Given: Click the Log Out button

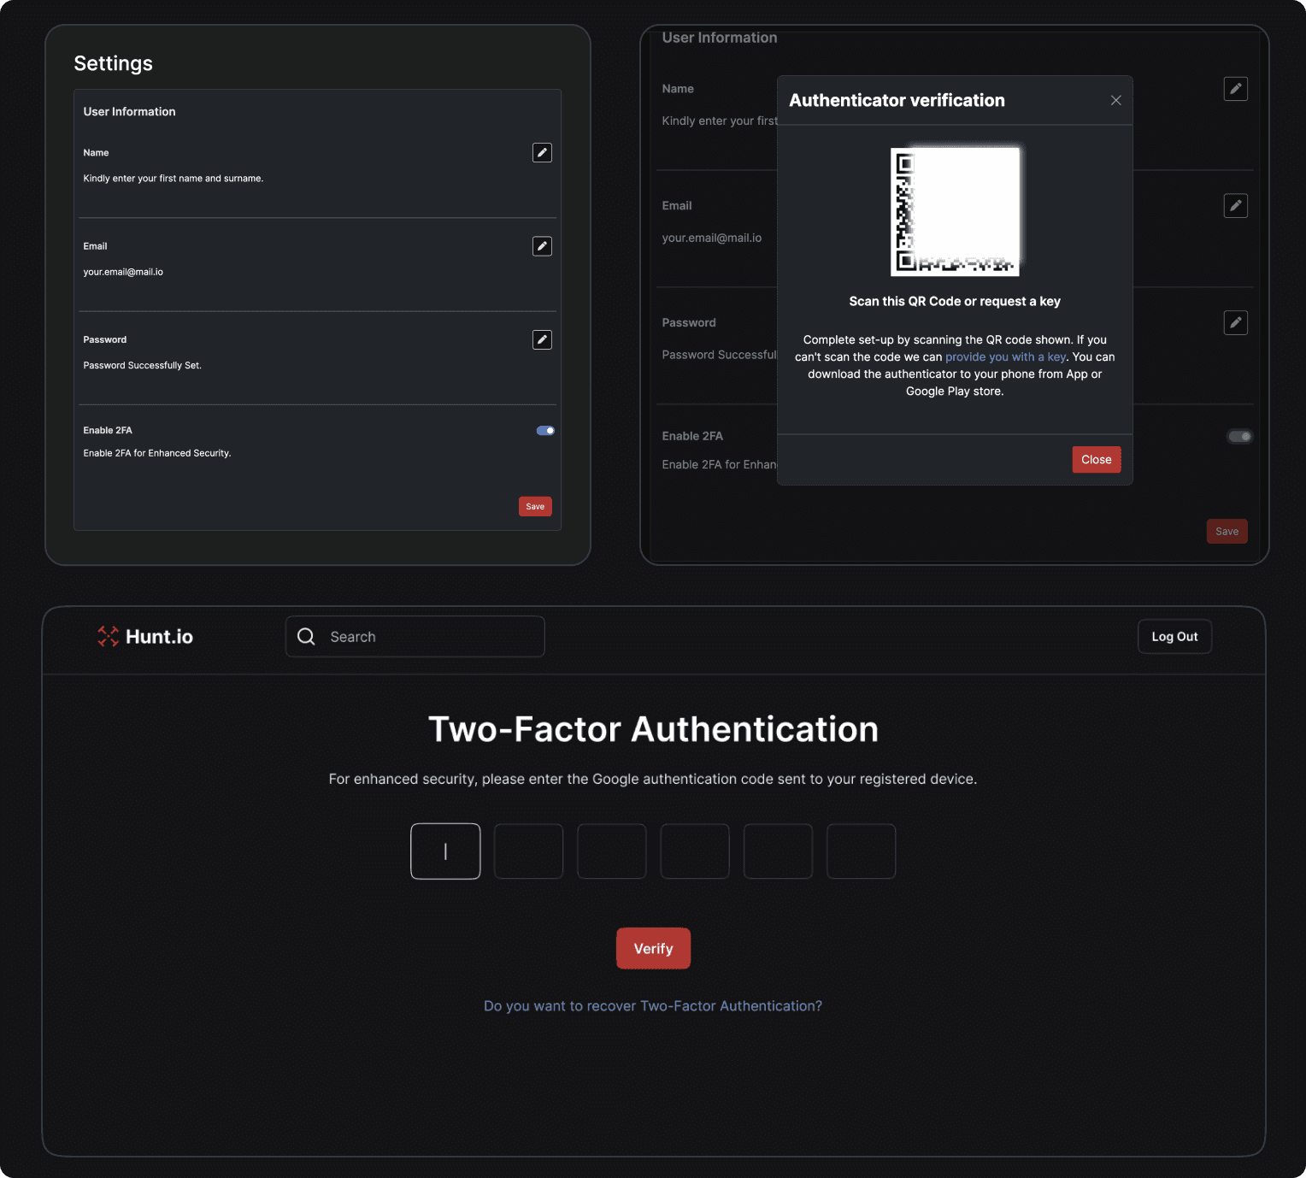Looking at the screenshot, I should point(1174,636).
